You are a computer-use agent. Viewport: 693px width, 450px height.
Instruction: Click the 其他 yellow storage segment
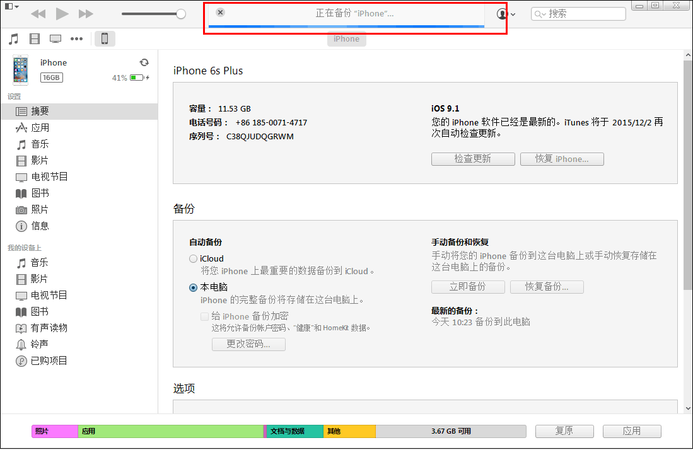[x=349, y=432]
